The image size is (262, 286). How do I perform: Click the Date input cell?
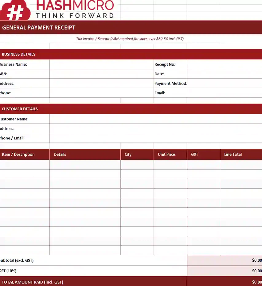click(x=225, y=74)
